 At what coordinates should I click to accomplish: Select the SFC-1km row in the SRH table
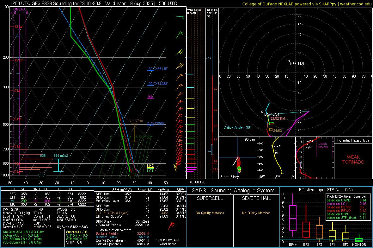(x=141, y=194)
